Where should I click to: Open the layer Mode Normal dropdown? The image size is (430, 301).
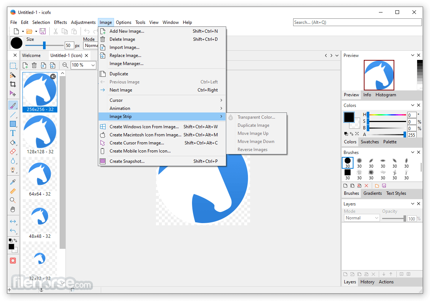pos(362,218)
